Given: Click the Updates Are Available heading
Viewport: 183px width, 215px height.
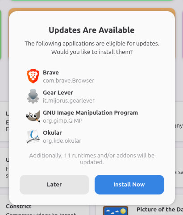Looking at the screenshot, I should [91, 30].
